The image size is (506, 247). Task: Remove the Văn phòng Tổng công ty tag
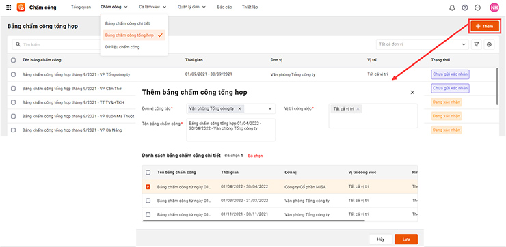click(x=239, y=109)
